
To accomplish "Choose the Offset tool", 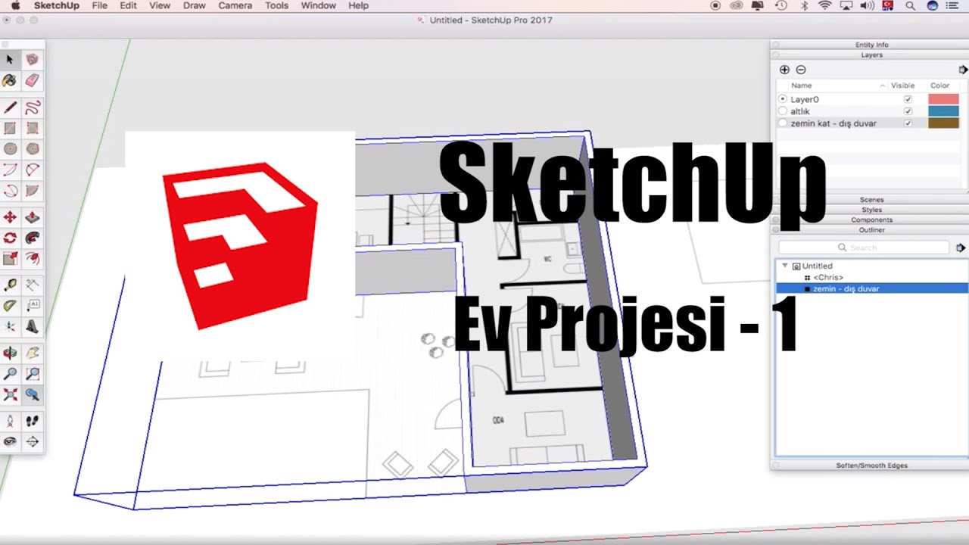I will (x=32, y=258).
